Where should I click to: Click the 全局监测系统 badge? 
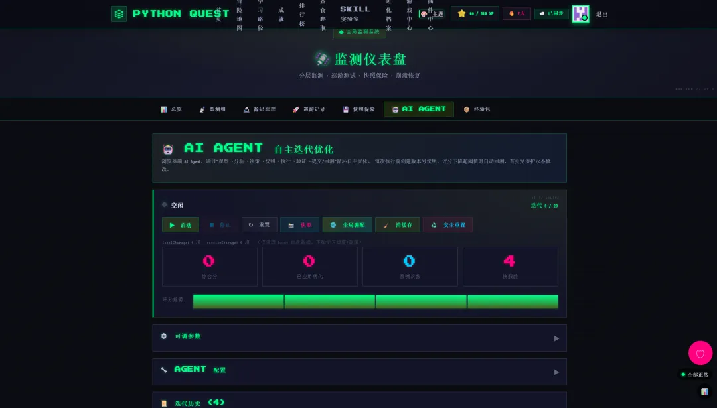[x=359, y=32]
